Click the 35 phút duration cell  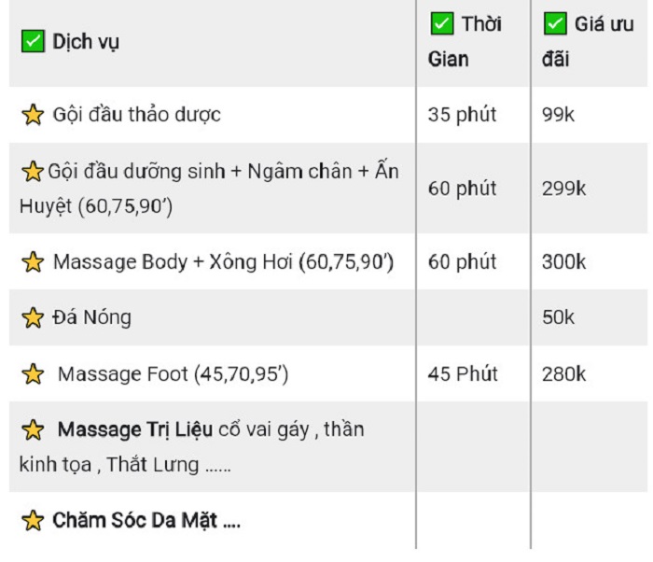(463, 115)
